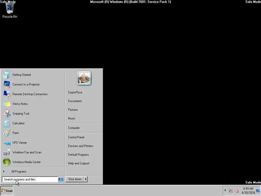
Task: Select Connect to a Projector entry
Action: 33,84
